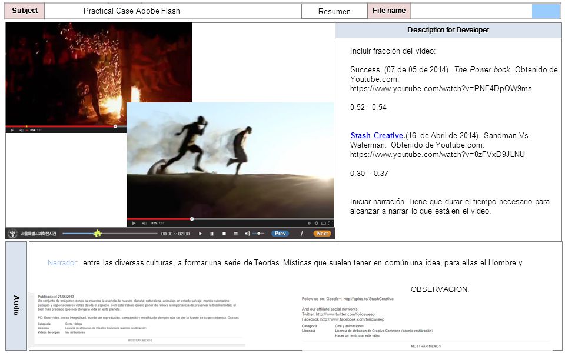Viewport: 565px width, 353px height.
Task: Click the round emblem logo in the player bar
Action: point(12,234)
